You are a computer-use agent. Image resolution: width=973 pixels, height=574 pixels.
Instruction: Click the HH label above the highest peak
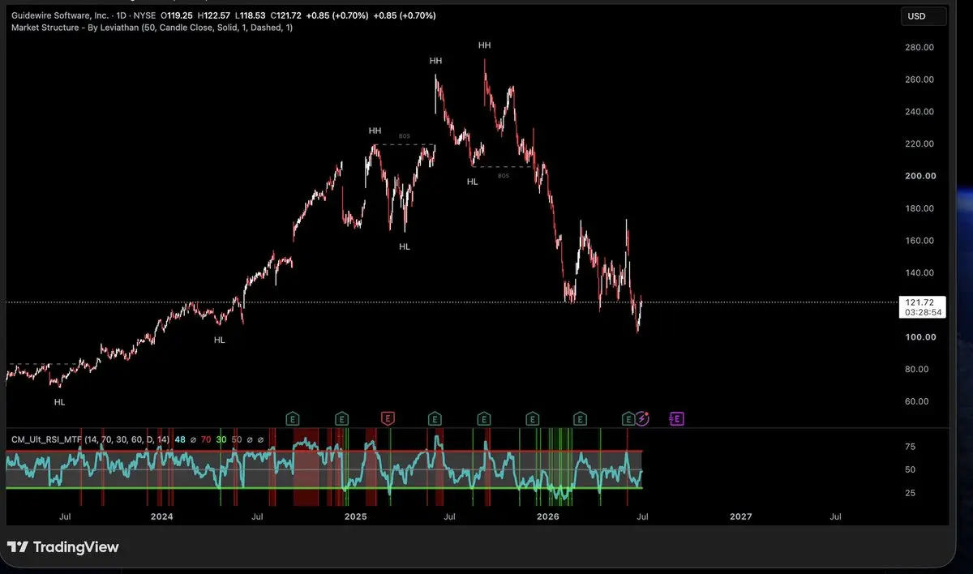click(485, 45)
